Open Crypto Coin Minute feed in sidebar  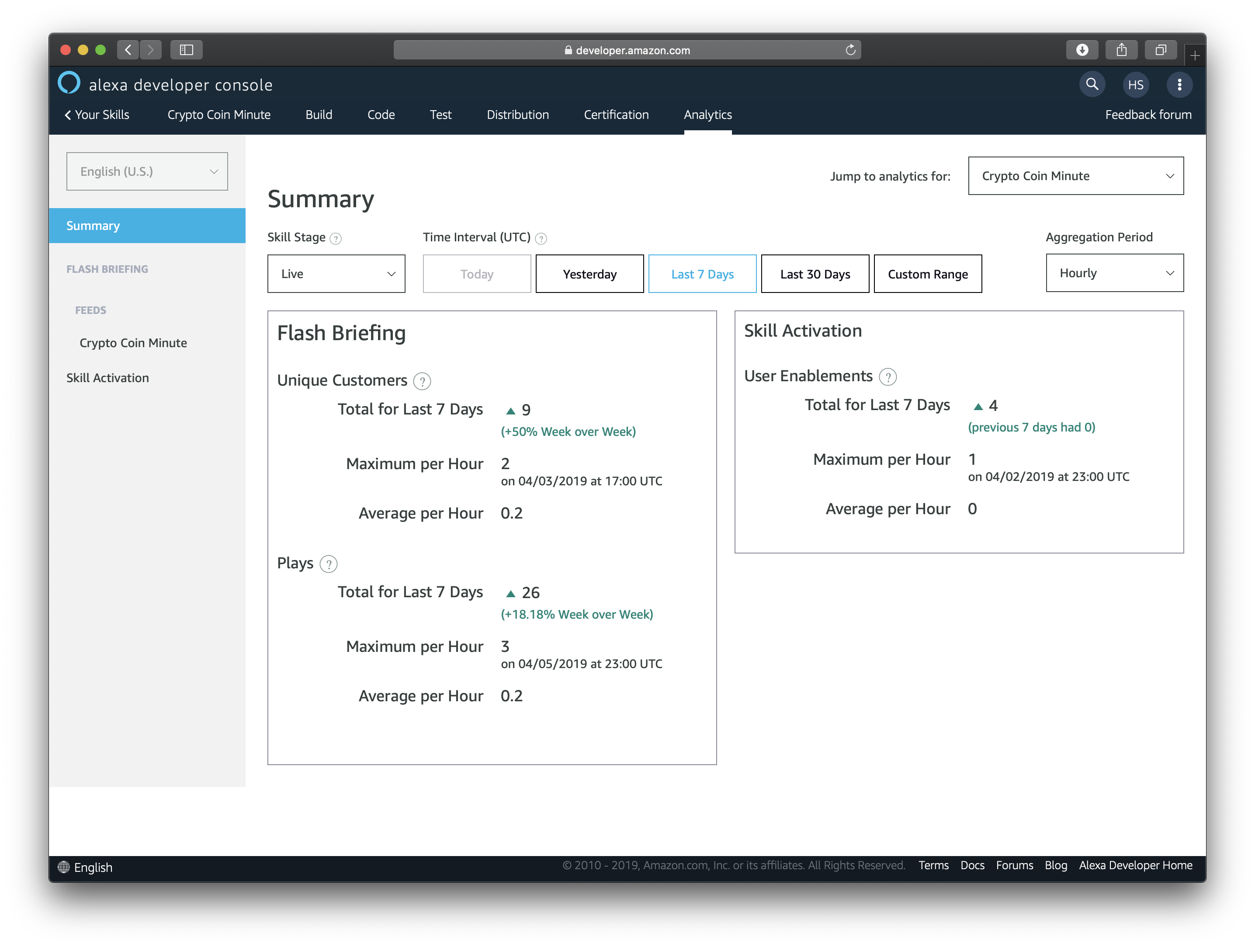(133, 343)
